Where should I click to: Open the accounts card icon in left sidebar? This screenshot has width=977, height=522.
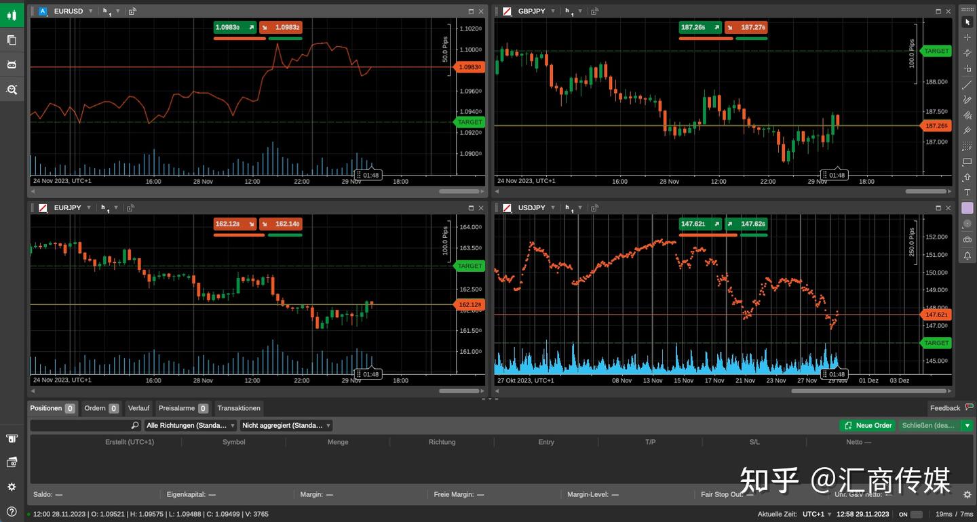[12, 462]
